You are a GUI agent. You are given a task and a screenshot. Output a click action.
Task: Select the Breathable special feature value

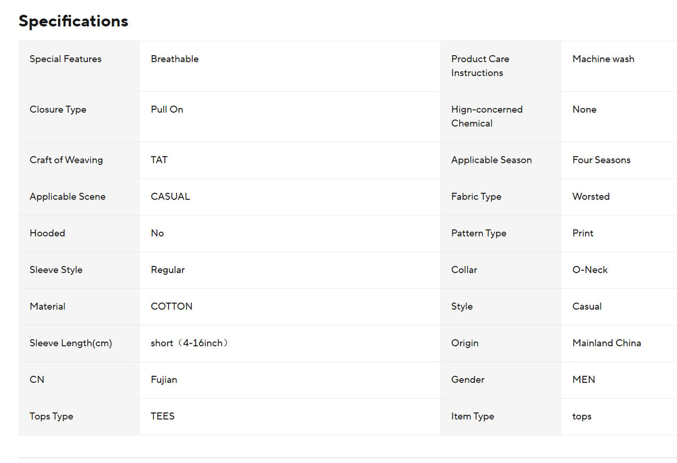[174, 59]
